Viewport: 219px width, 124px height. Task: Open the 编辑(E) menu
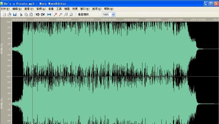point(17,9)
